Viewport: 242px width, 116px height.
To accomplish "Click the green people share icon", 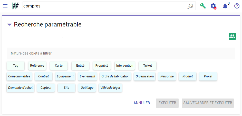I will [232, 36].
